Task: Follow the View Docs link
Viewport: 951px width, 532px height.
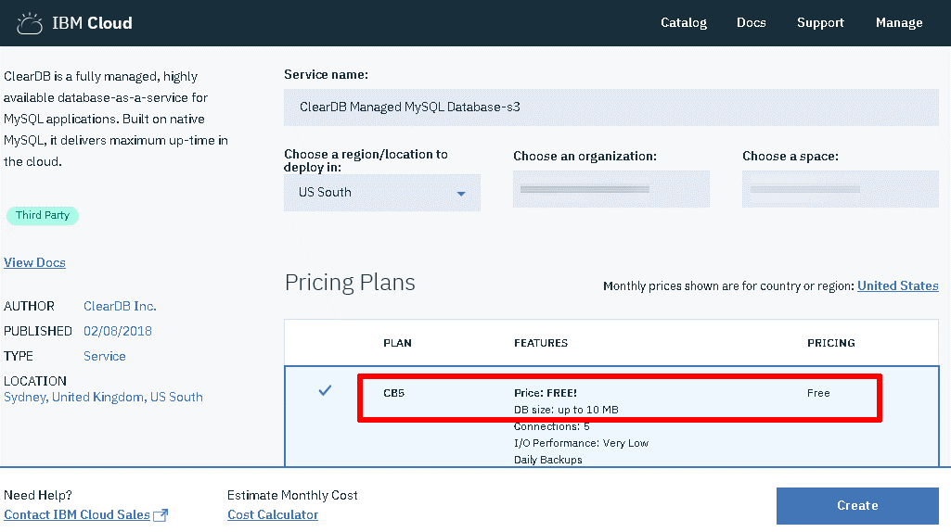Action: pos(34,263)
